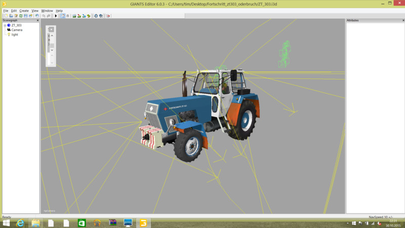Click the Import toolbar icon before Undo
Image resolution: width=405 pixels, height=228 pixels.
click(x=37, y=16)
